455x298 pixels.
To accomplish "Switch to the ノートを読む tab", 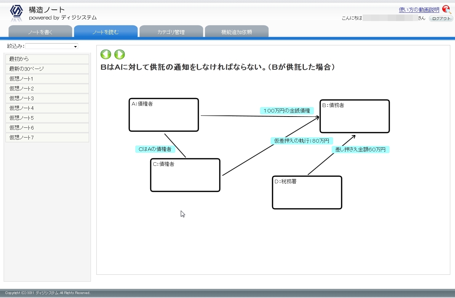I will click(106, 32).
